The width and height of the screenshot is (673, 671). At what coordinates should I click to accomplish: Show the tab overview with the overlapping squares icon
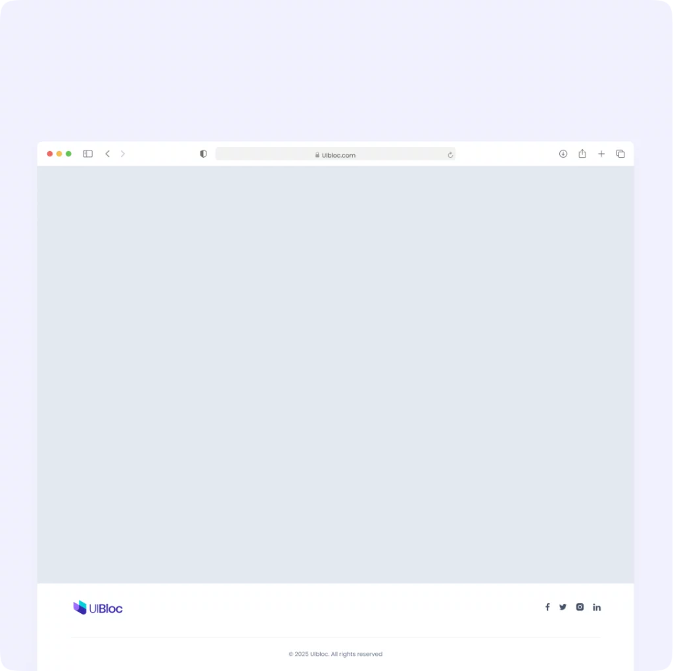pyautogui.click(x=620, y=154)
